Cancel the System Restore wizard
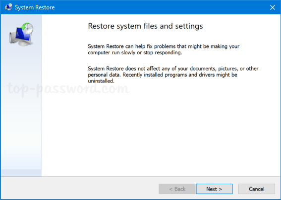Screen dimensions: 281x200 tap(256, 189)
